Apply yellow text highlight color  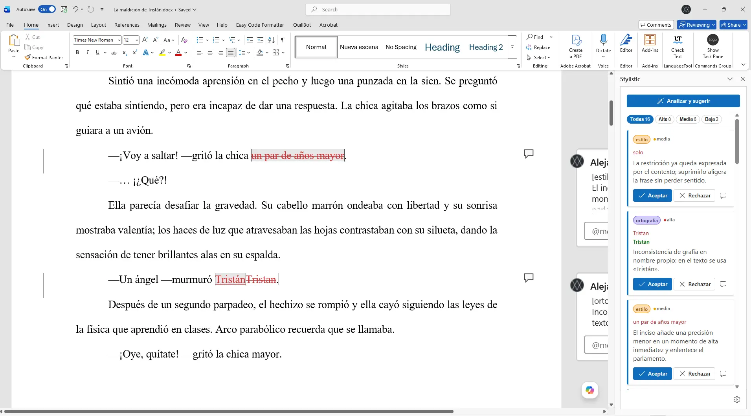(162, 53)
